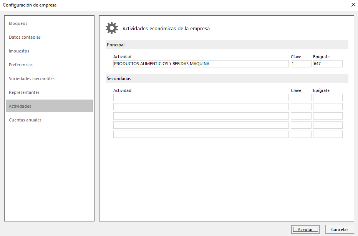Viewport: 358px width, 236px height.
Task: Click fifth secondary Actividad field
Action: [x=201, y=134]
